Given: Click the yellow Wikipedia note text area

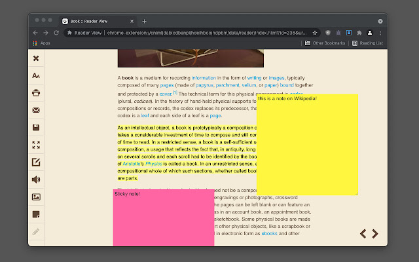Looking at the screenshot, I should click(307, 144).
